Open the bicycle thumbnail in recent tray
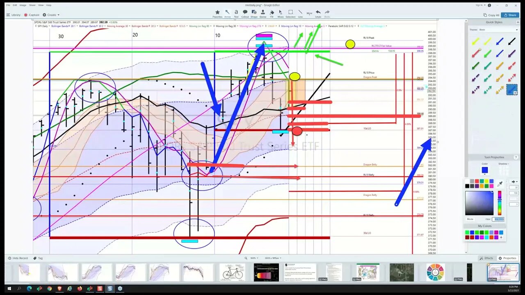The image size is (525, 295). click(232, 272)
